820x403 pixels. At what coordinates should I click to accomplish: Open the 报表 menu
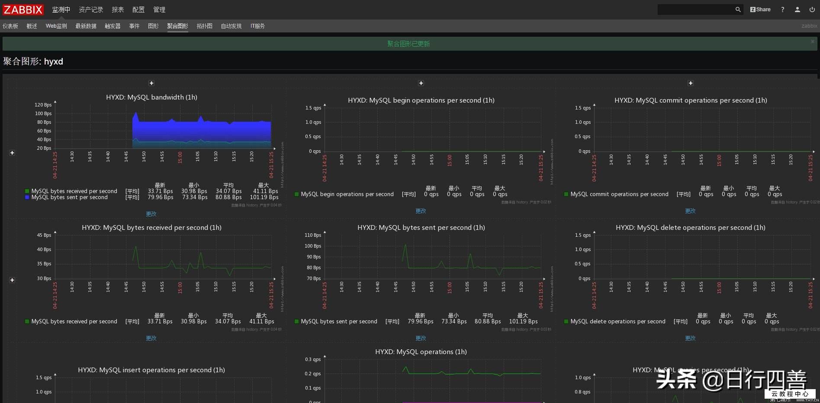(118, 10)
